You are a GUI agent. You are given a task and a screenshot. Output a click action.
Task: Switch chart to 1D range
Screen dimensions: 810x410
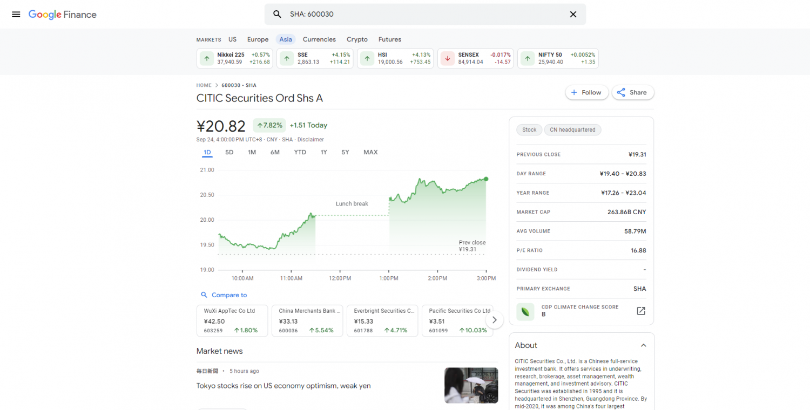point(207,152)
